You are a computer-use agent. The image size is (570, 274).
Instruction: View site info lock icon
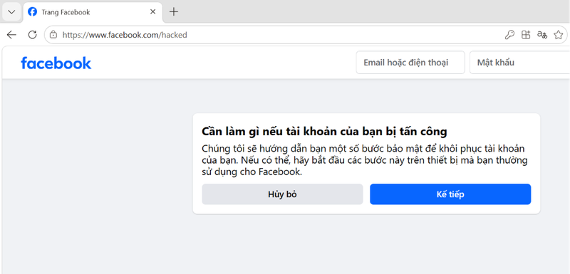coord(53,35)
